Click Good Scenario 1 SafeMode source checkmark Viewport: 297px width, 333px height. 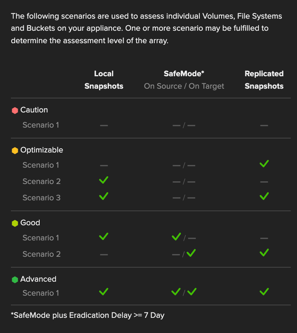click(176, 237)
